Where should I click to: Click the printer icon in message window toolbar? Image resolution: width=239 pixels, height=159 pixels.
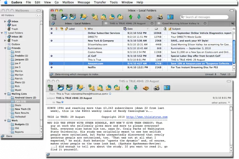[156, 87]
